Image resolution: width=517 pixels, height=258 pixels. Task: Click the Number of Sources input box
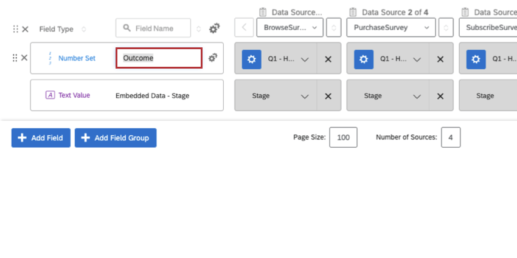[x=451, y=138]
